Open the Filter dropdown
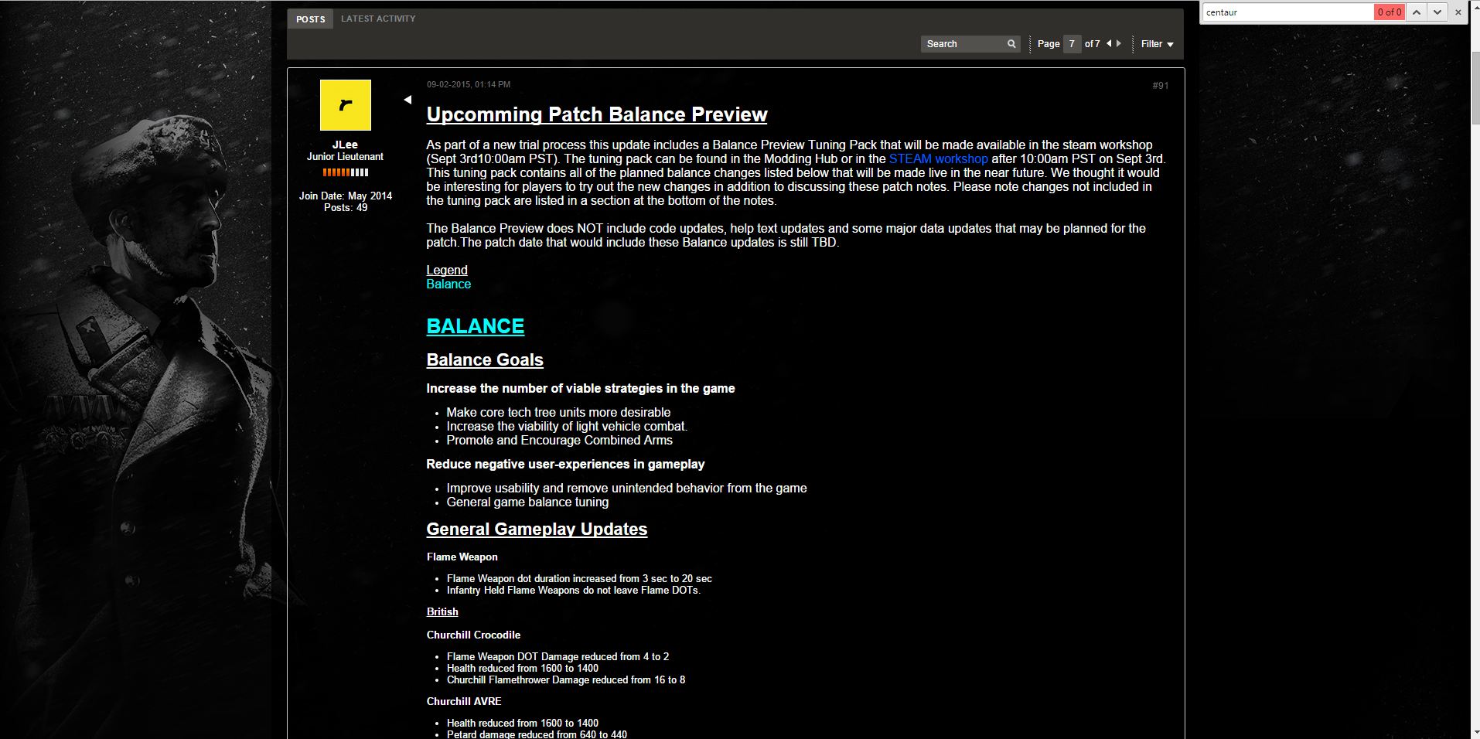 1157,44
